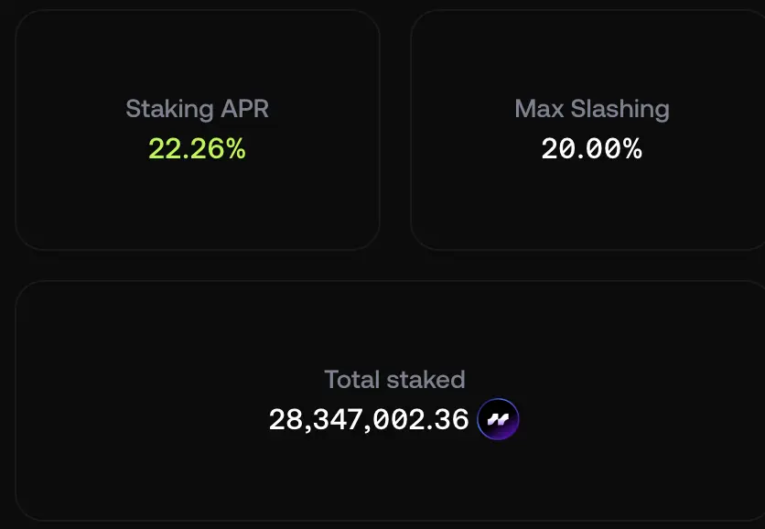Click the percent sign of 20.00%
The width and height of the screenshot is (765, 529).
click(x=631, y=148)
